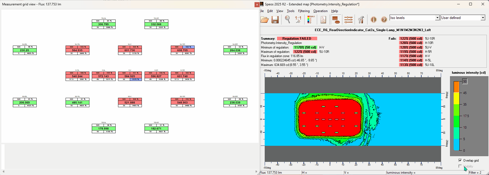This screenshot has height=175, width=489.
Task: Click grid cell value 238.039
Action: 235,102
